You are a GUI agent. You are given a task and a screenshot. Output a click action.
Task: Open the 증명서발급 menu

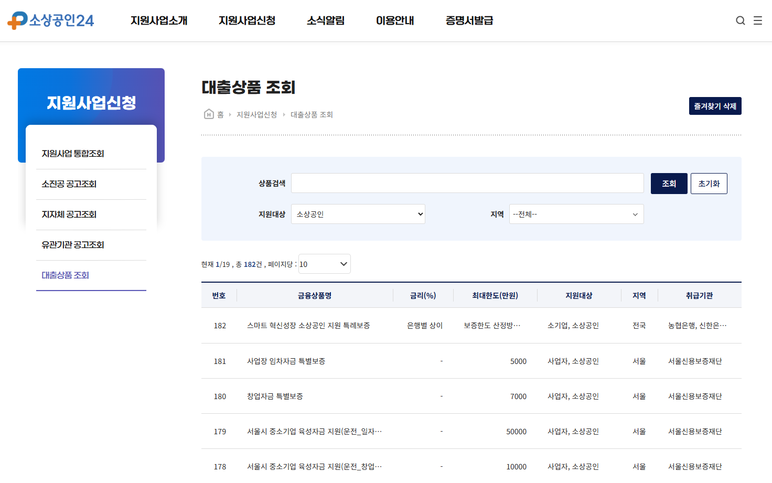(468, 20)
